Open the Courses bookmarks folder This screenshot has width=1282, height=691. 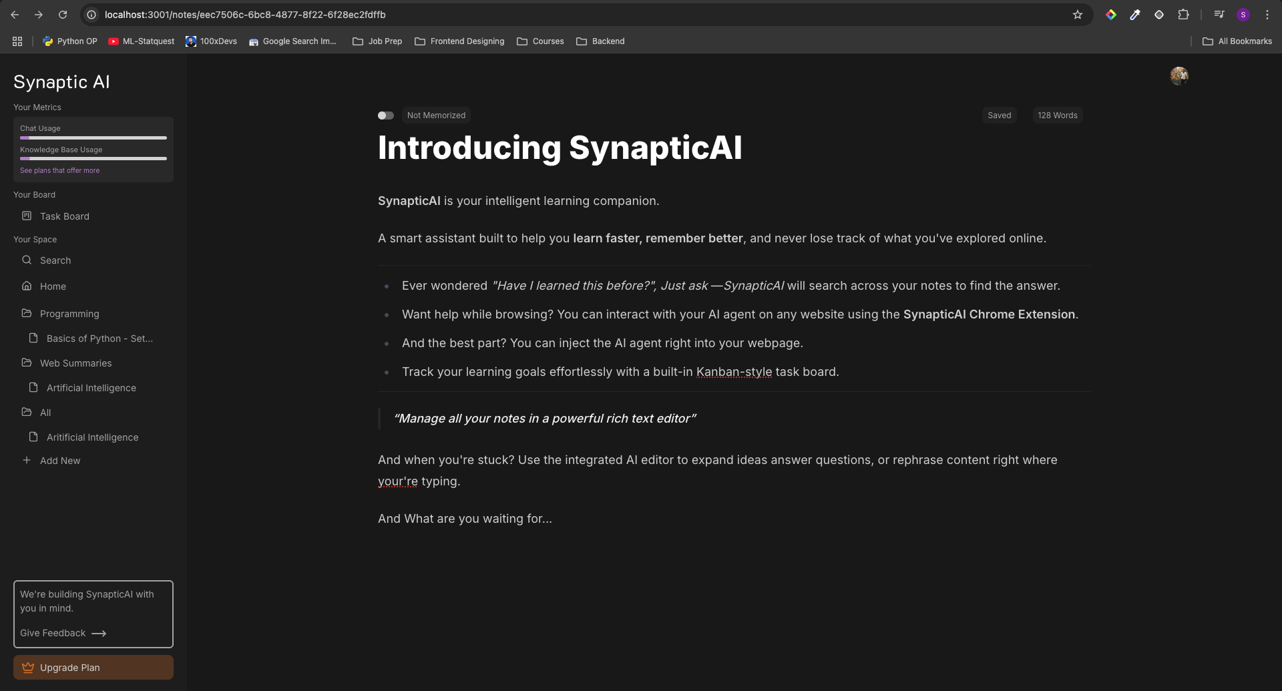click(x=540, y=41)
